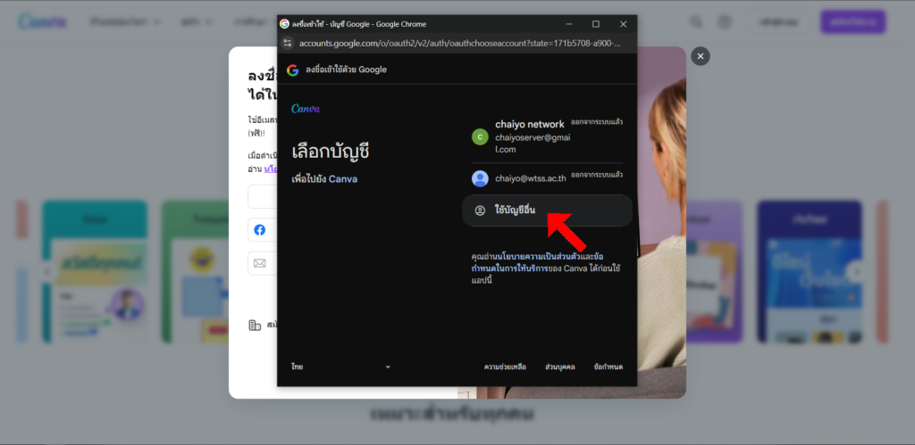Click the Google Chrome favicon in popup title bar
This screenshot has width=915, height=445.
click(x=284, y=24)
